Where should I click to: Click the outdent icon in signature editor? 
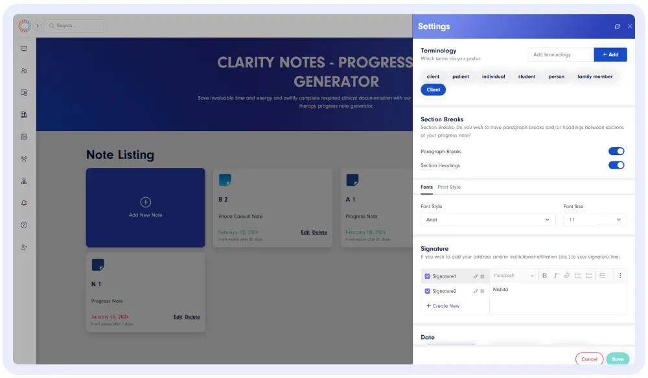click(602, 276)
